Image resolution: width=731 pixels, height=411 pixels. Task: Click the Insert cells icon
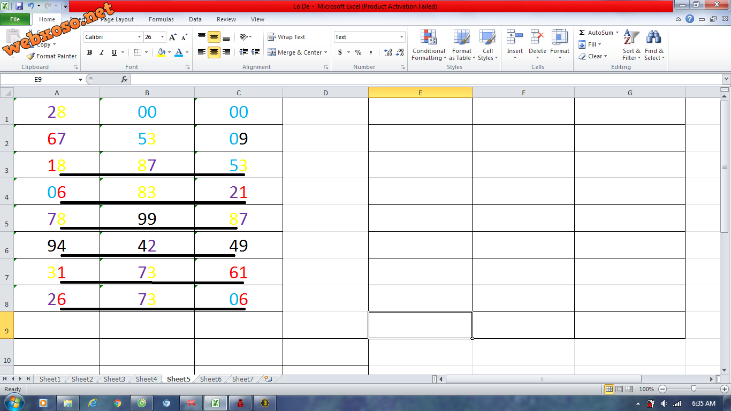click(515, 37)
